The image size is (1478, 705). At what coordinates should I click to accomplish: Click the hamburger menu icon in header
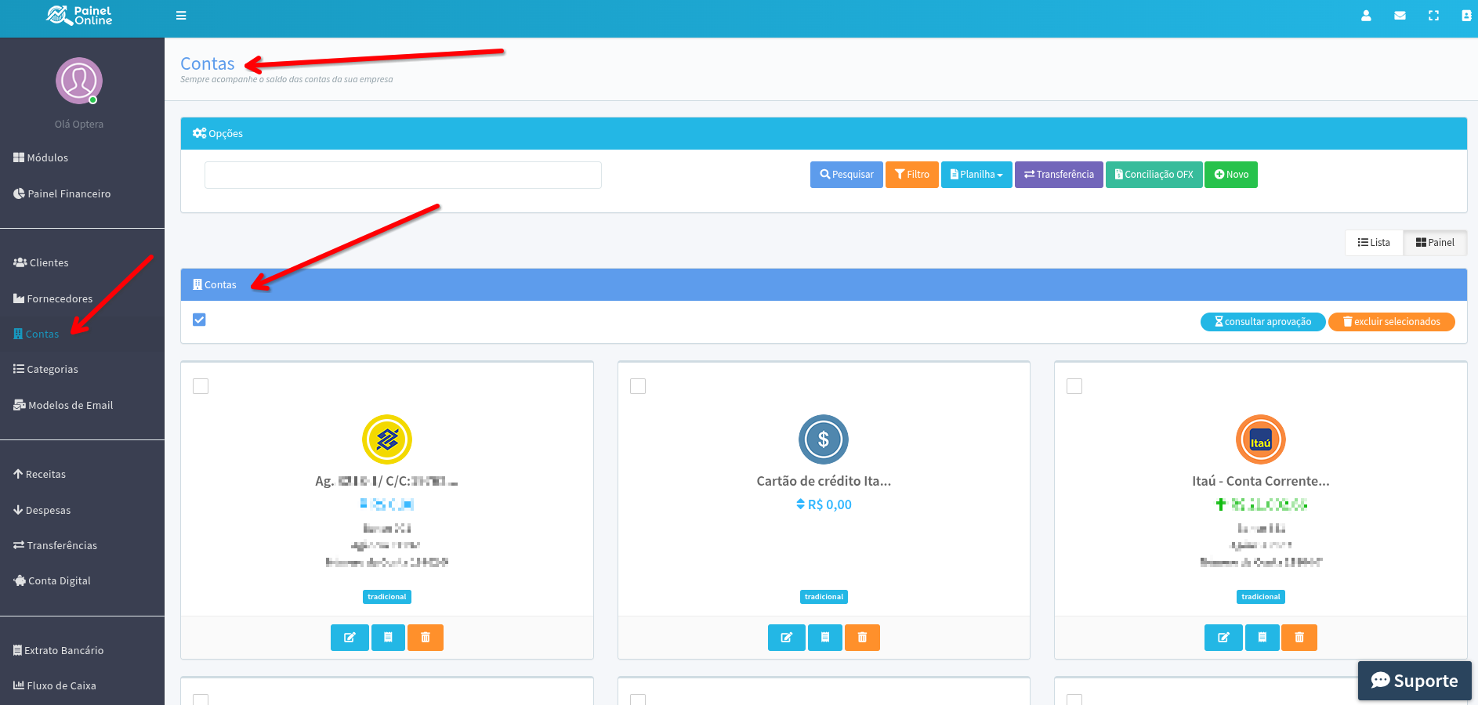point(181,16)
